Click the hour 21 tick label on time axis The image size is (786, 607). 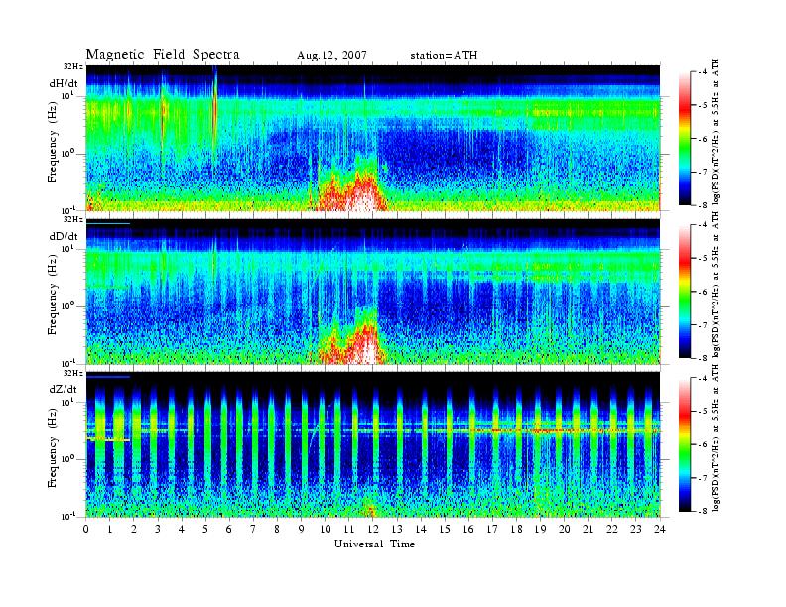(x=588, y=529)
